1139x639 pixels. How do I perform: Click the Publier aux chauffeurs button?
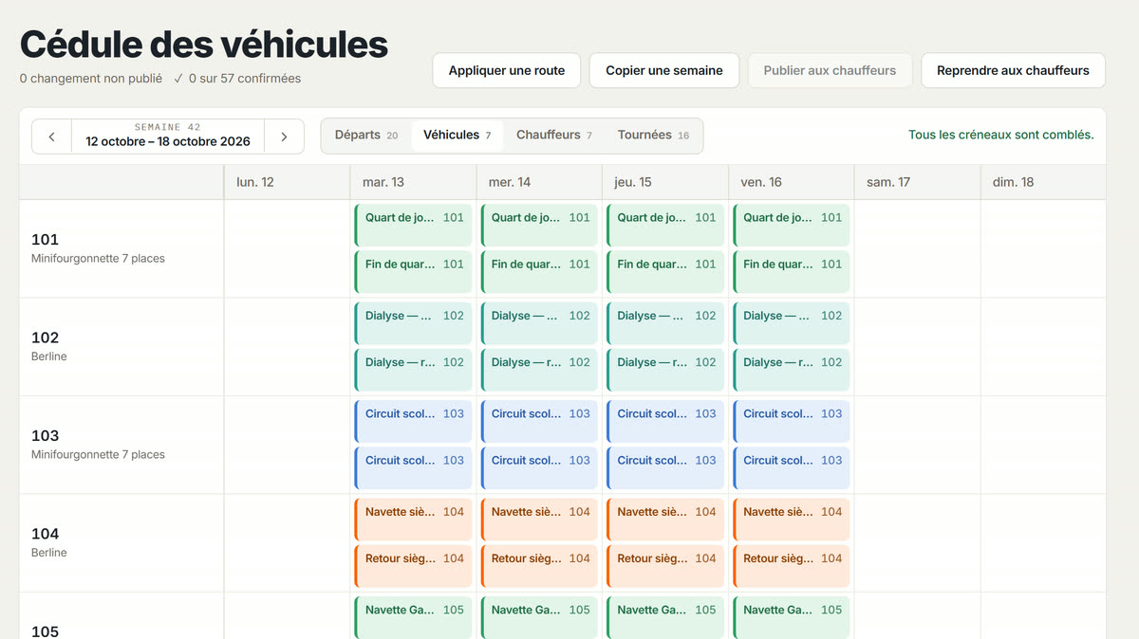tap(830, 70)
